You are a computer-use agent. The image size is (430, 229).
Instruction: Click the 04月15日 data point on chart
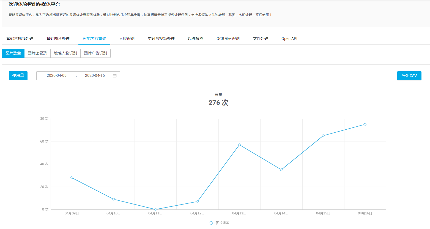click(x=323, y=136)
